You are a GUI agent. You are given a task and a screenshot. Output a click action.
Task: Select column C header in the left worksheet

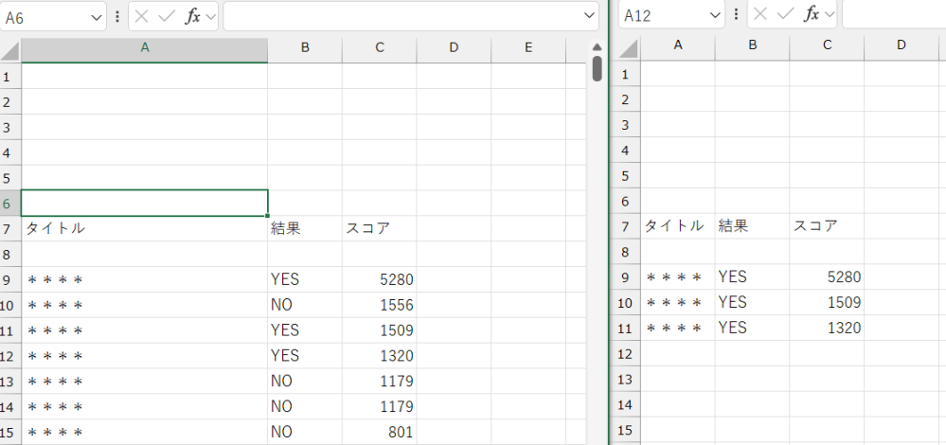click(379, 48)
